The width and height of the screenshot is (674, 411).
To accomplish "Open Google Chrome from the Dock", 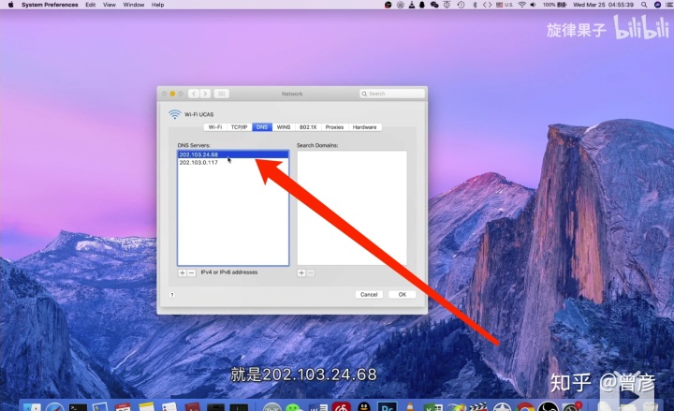I will pos(525,406).
